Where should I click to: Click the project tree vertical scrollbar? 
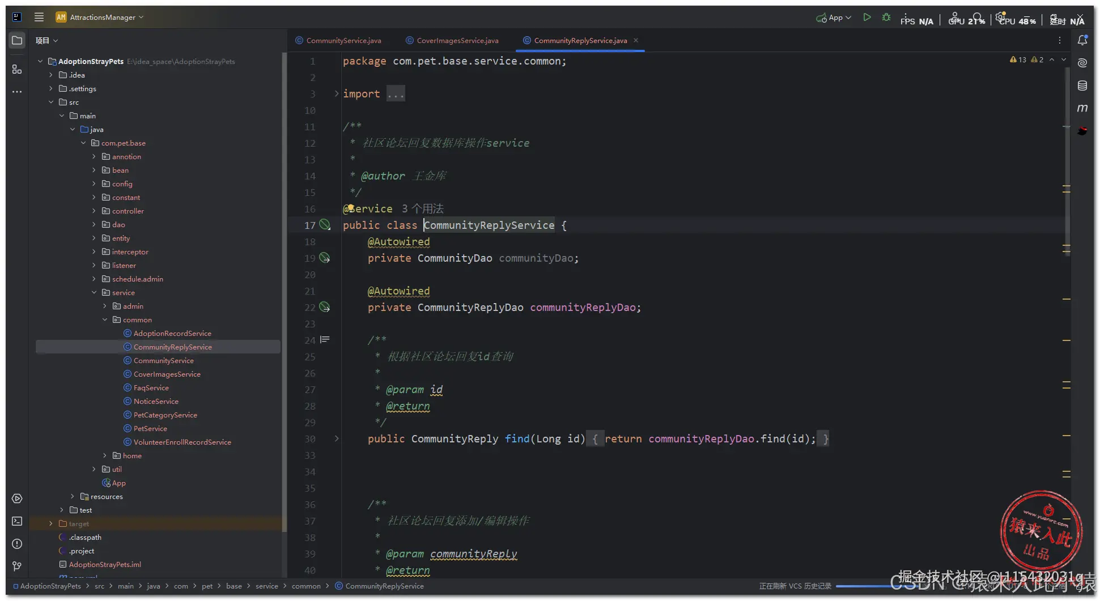point(284,292)
